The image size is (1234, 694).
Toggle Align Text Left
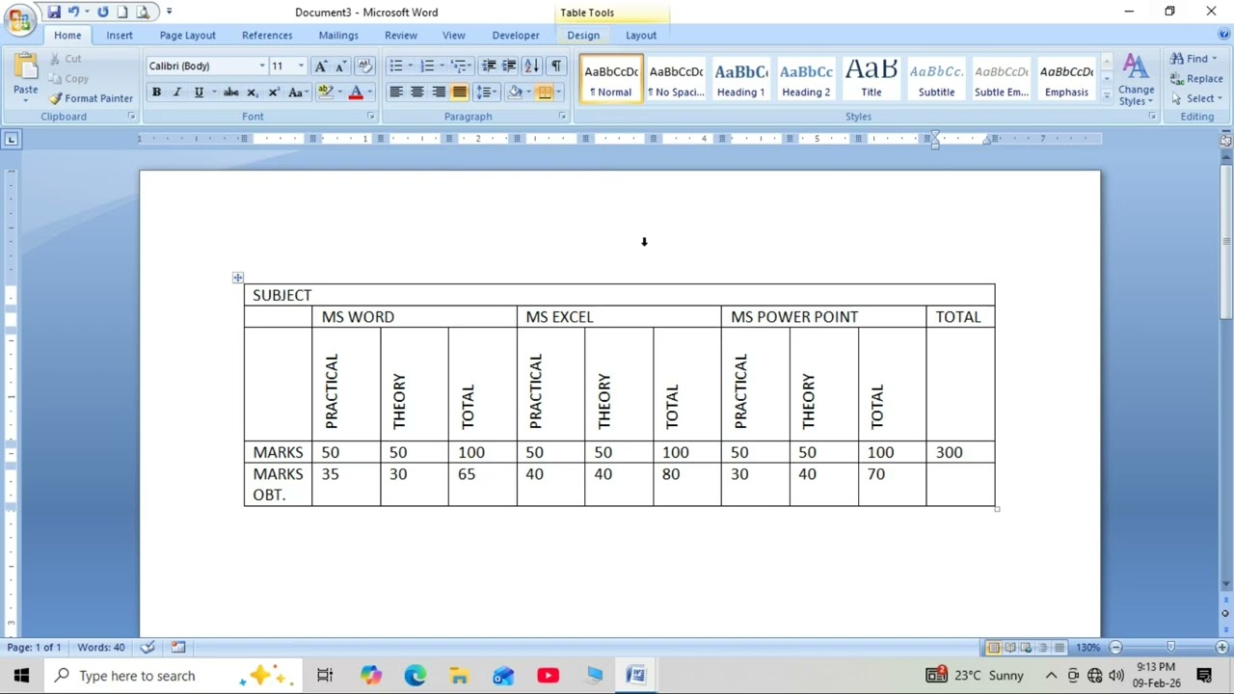click(396, 93)
